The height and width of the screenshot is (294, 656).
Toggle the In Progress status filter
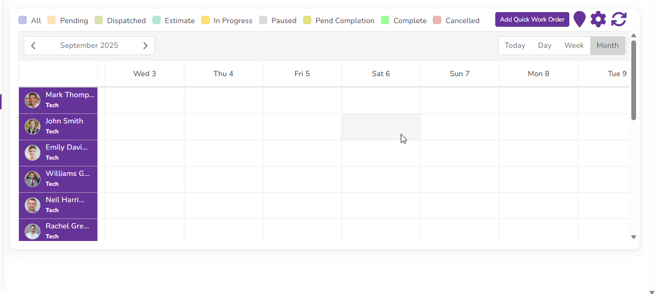(227, 20)
